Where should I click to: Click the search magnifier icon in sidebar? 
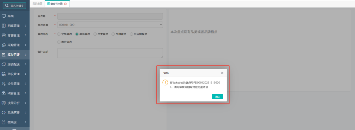7,6
